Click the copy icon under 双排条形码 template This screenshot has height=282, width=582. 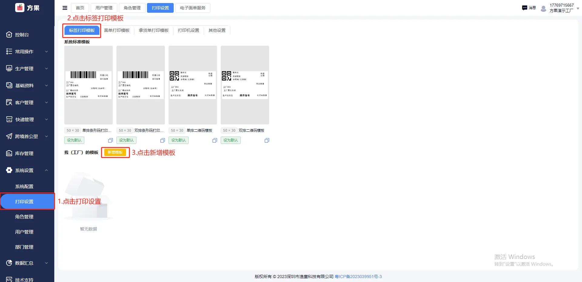point(162,140)
